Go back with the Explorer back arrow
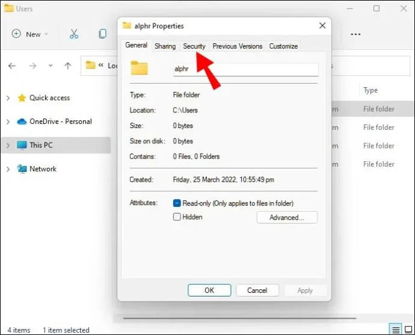 coord(12,66)
